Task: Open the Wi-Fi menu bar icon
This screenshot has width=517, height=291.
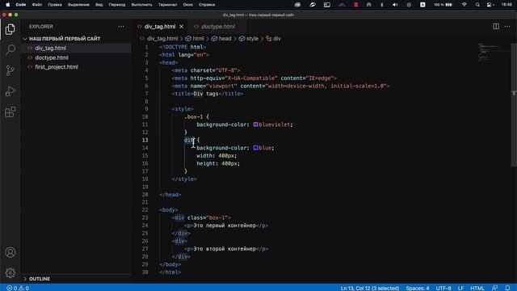Action: click(x=464, y=5)
